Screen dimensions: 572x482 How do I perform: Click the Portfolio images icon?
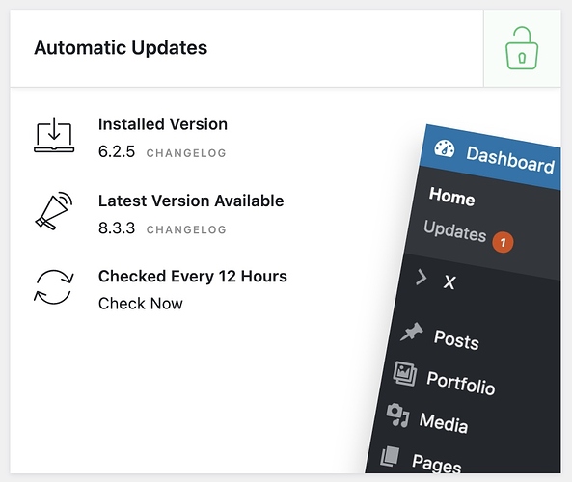click(x=405, y=373)
